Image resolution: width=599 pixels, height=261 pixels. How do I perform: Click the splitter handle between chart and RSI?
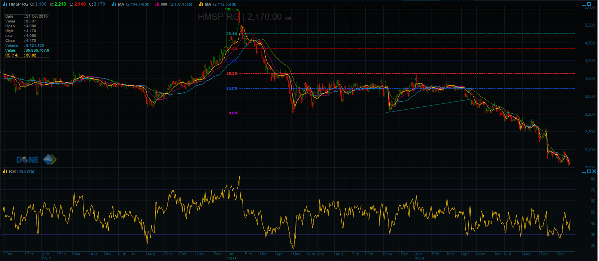[294, 169]
